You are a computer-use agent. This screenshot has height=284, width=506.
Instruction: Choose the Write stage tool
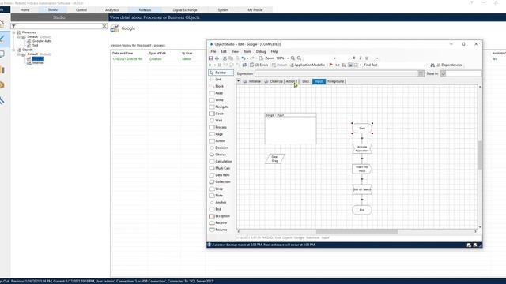[217, 100]
